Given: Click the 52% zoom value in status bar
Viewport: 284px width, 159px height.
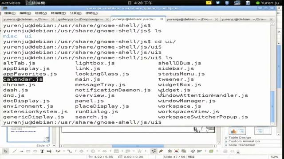Looking at the screenshot, I should pos(275,157).
